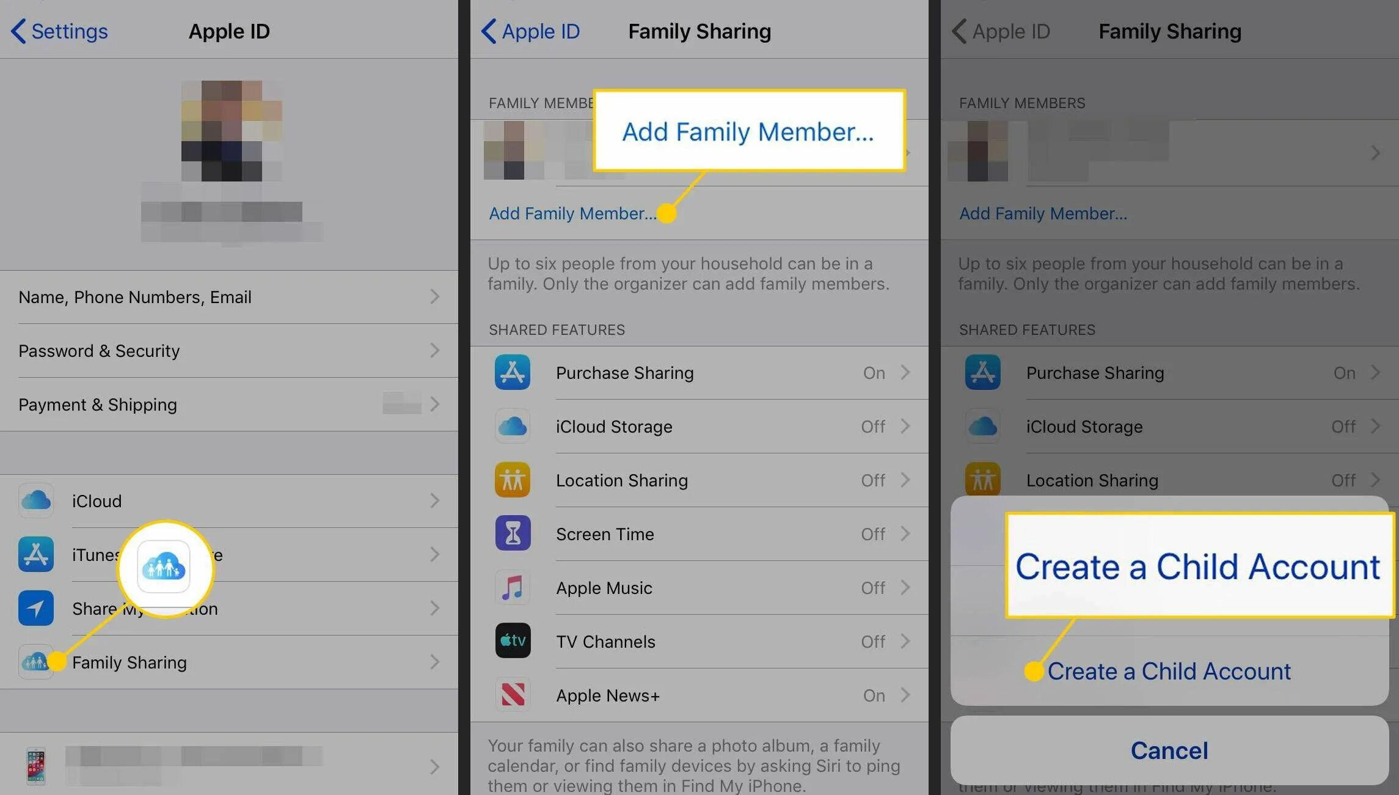
Task: Tap the Location Sharing people icon in middle panel
Action: point(513,480)
